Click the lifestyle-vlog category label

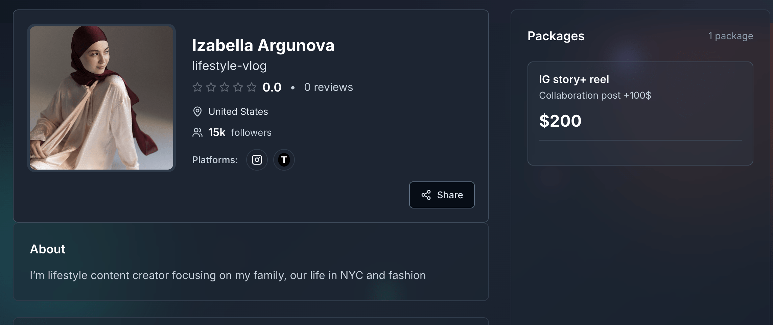pyautogui.click(x=229, y=66)
